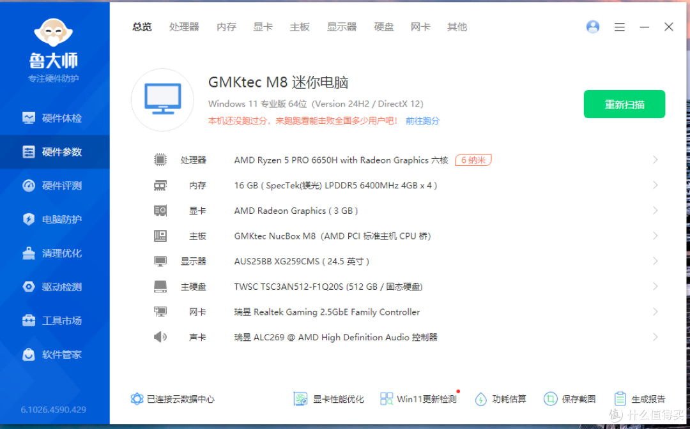Open the hamburger main menu
Viewport: 690px width, 429px height.
[x=620, y=27]
